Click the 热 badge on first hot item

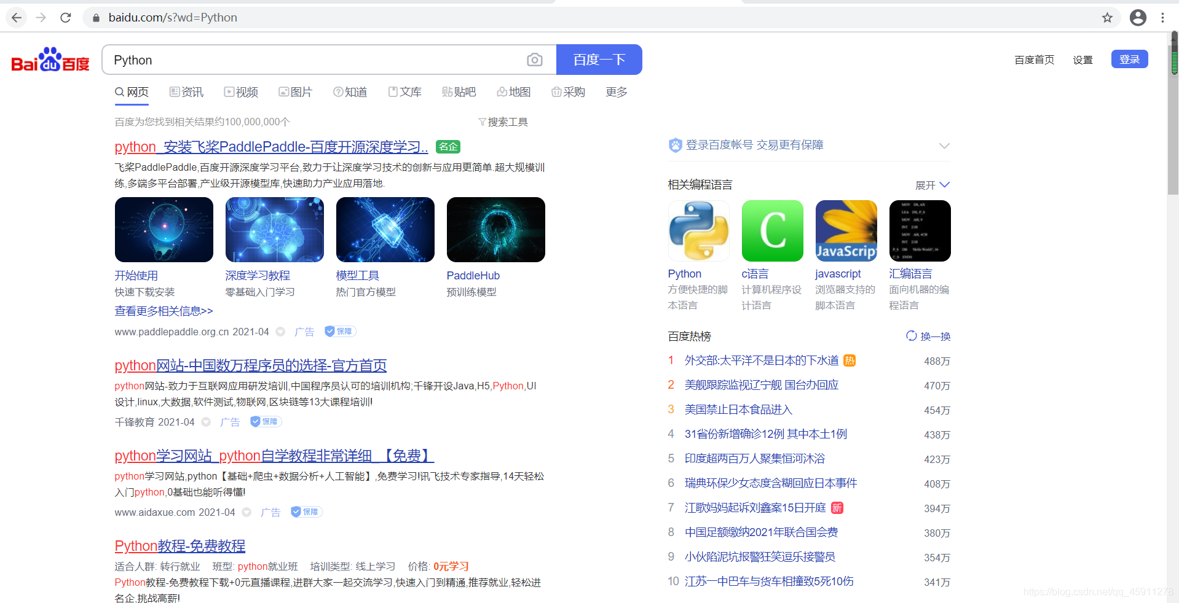[x=850, y=361]
